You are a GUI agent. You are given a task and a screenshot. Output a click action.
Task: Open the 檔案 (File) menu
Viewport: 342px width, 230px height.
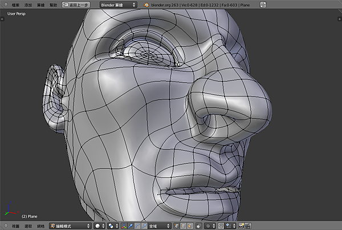[15, 4]
